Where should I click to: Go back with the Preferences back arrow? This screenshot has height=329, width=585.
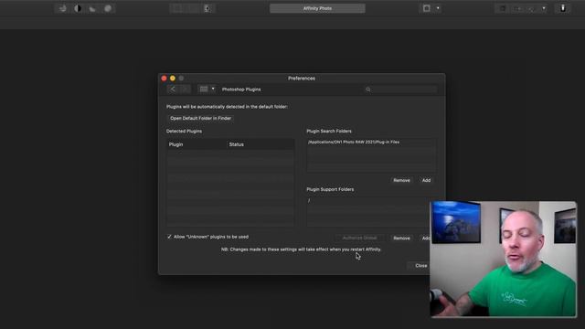click(173, 90)
